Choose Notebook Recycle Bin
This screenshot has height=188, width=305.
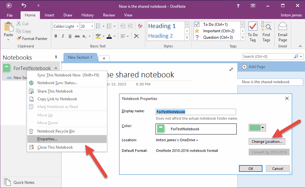click(x=67, y=131)
